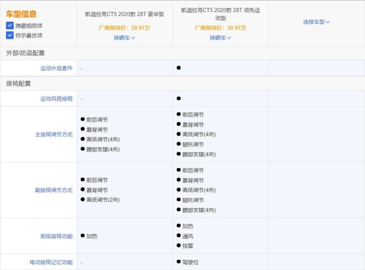Open 换辆车 dropdown under 28T 豪华型

124,38
